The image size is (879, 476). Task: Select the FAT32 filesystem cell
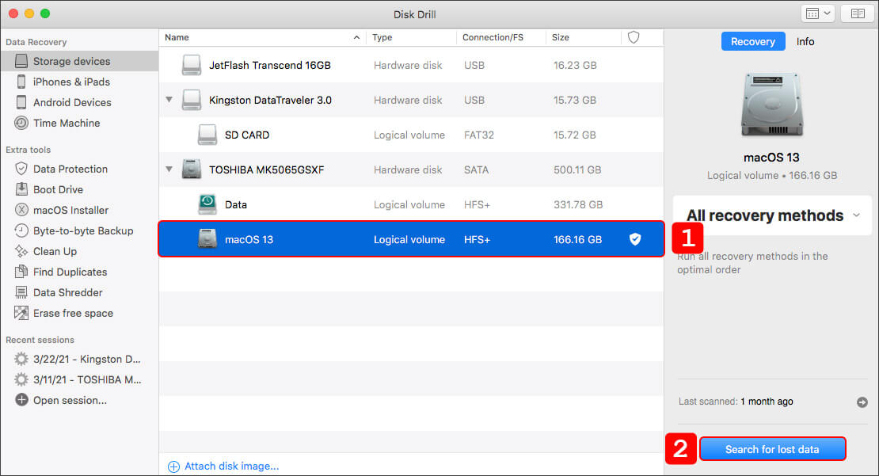[479, 135]
